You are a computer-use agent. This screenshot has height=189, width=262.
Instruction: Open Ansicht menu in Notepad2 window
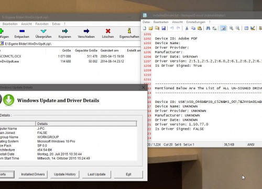(177, 22)
